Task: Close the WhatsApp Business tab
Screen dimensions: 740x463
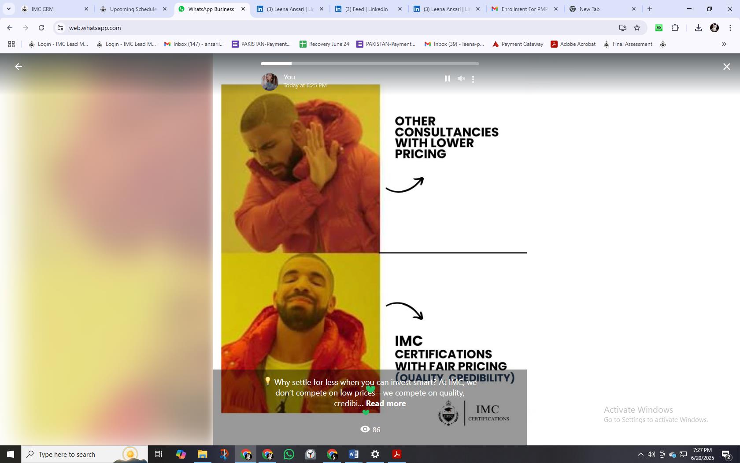Action: point(243,9)
